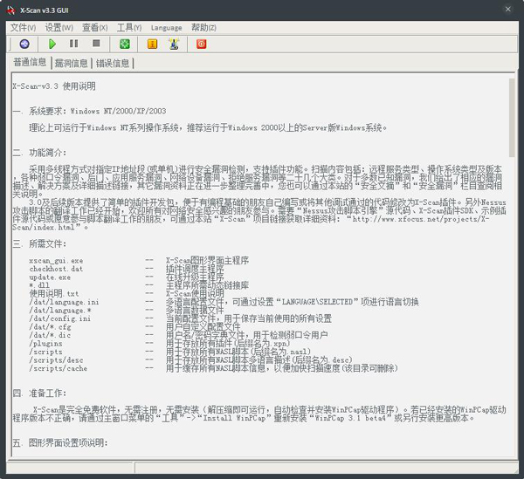Viewport: 524px width, 479px height.
Task: Stop the scan with square button
Action: (96, 44)
